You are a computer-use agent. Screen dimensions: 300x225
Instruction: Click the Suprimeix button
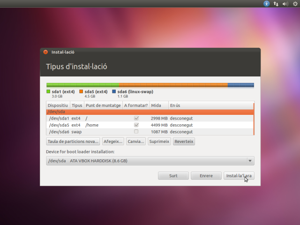pyautogui.click(x=159, y=142)
